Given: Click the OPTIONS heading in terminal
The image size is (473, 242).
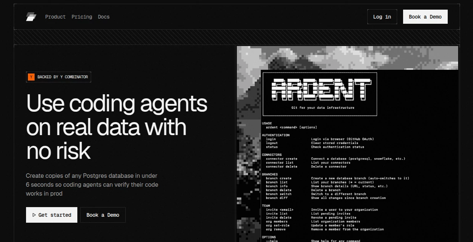Looking at the screenshot, I should click(269, 237).
